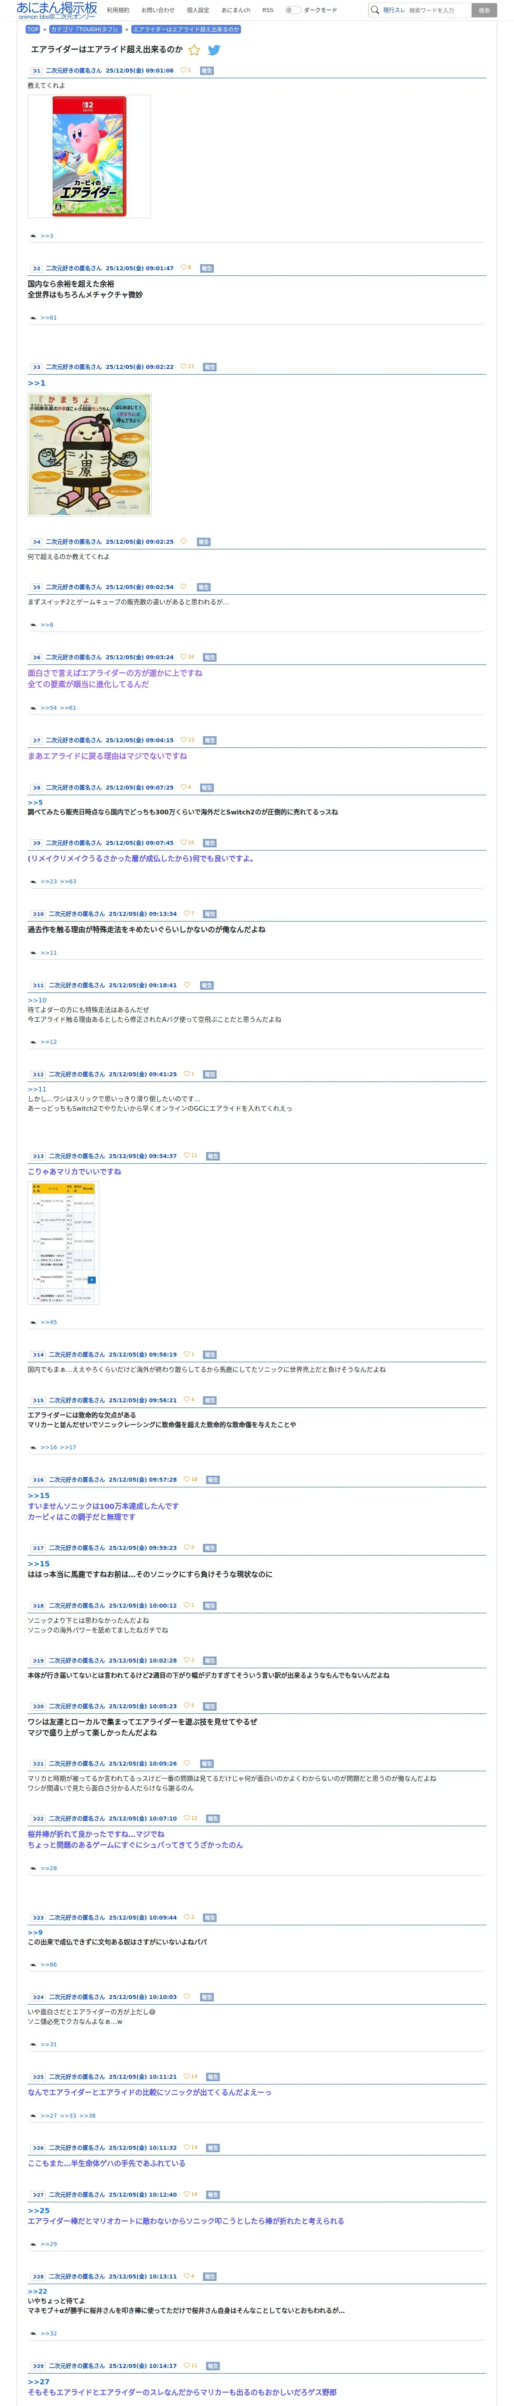
Task: Open the RSS menu link
Action: coord(268,10)
